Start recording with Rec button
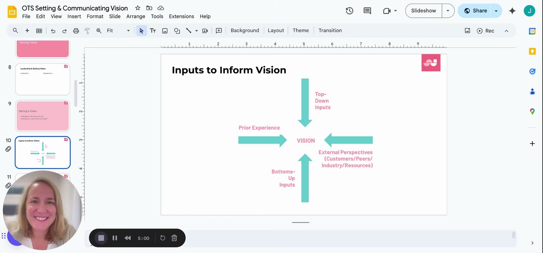This screenshot has width=543, height=253. (485, 31)
